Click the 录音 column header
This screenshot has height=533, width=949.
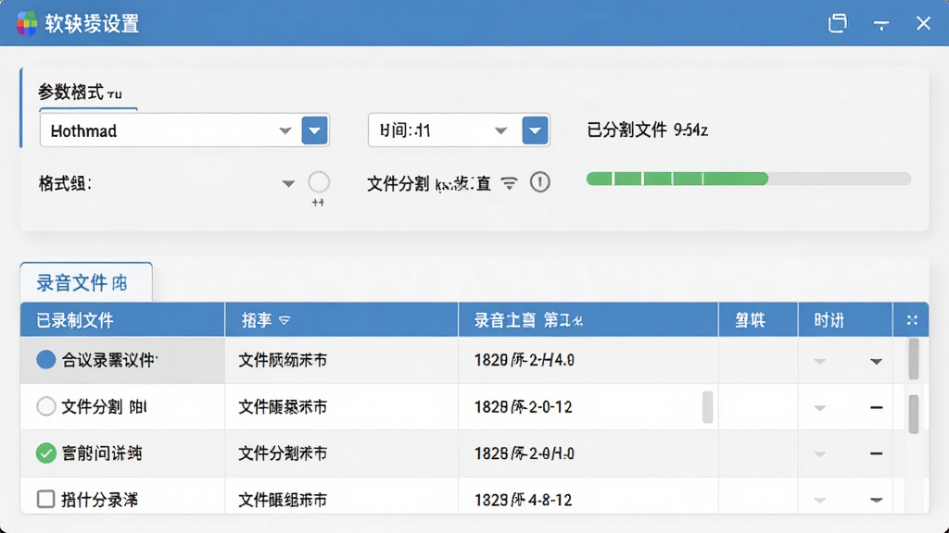coord(588,319)
